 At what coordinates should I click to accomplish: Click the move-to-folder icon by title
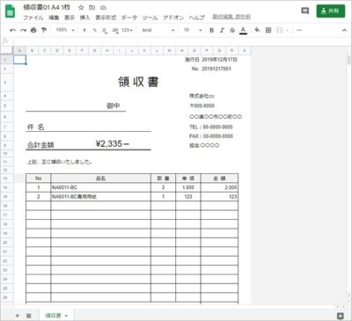[92, 7]
